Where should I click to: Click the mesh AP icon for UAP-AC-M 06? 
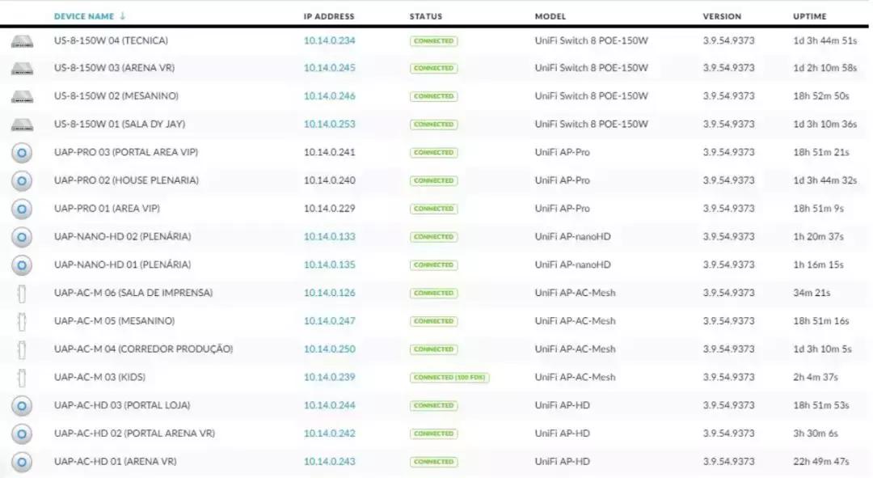22,294
